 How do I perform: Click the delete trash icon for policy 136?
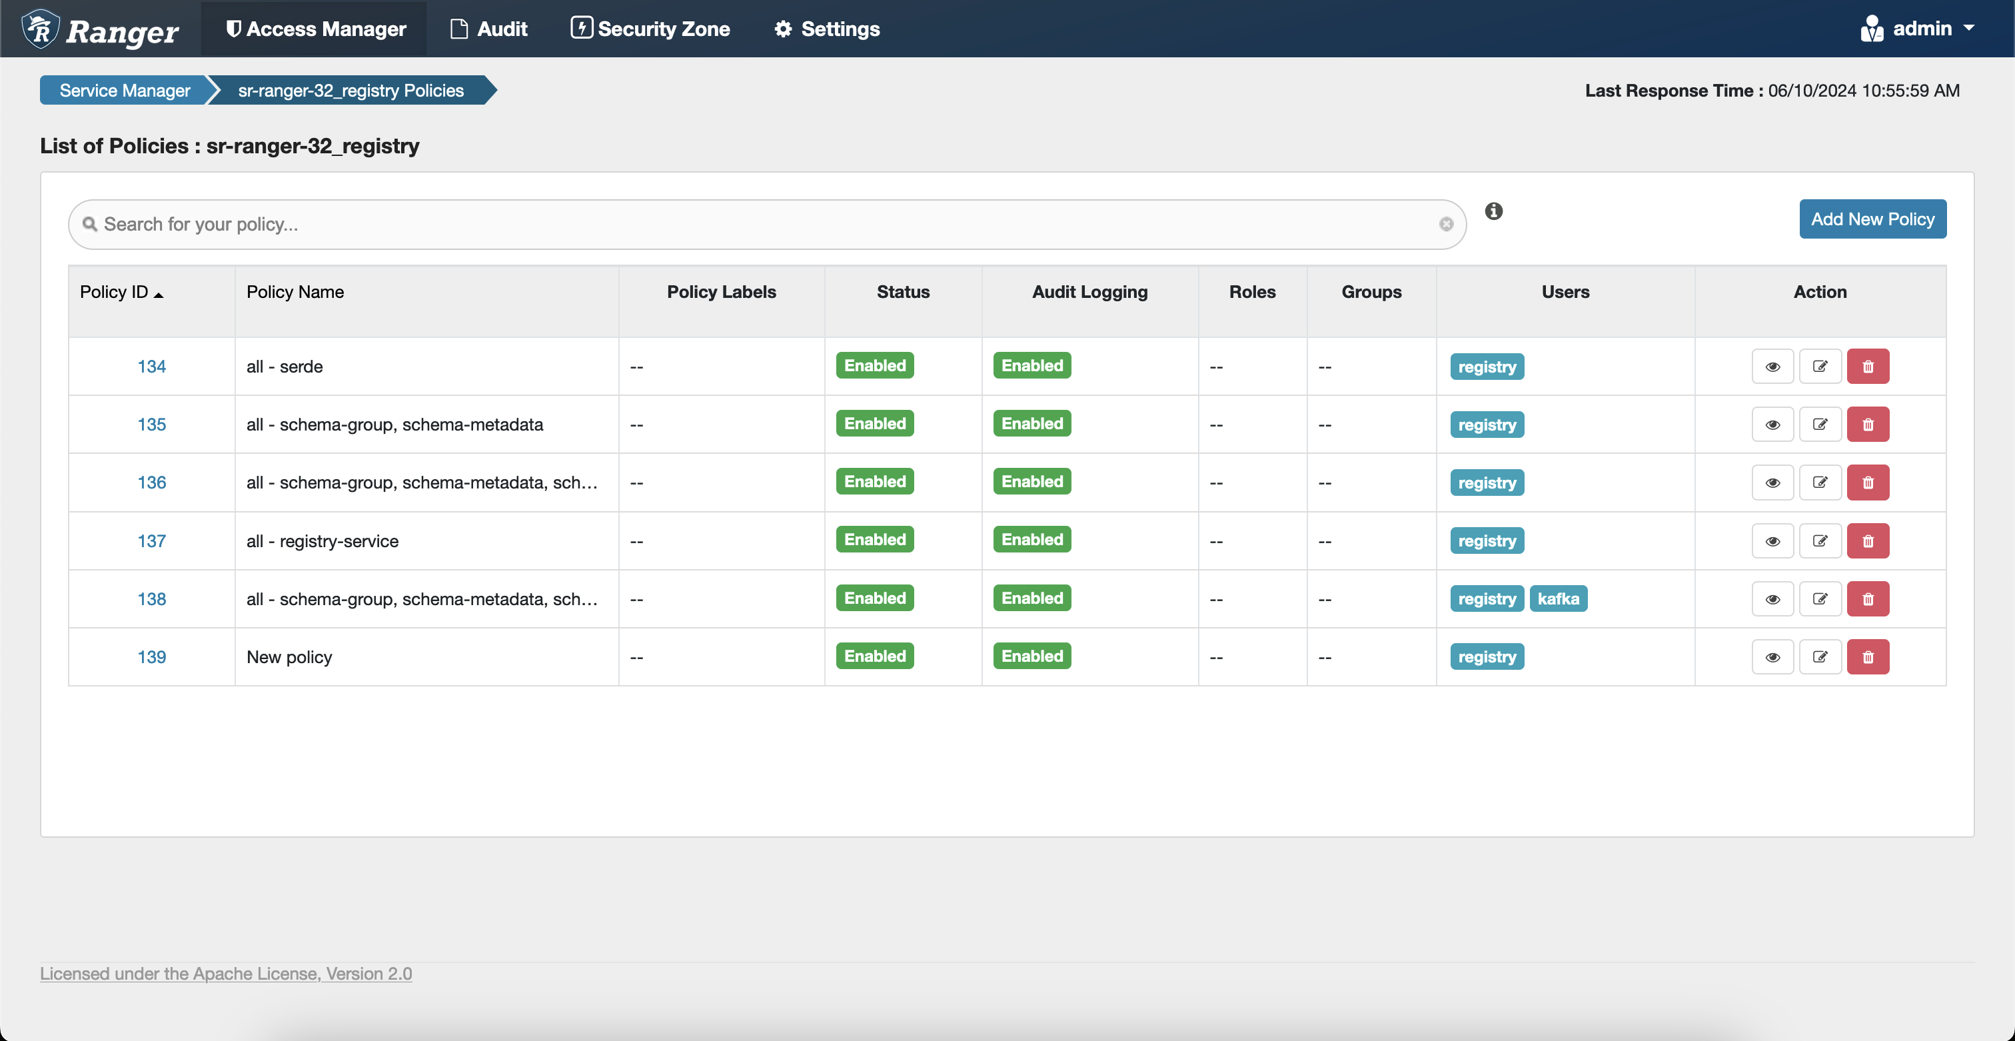[x=1868, y=481]
